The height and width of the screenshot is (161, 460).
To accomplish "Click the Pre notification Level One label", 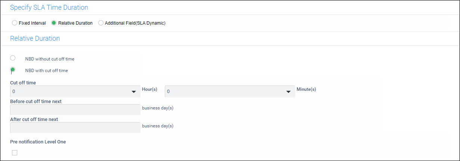I will coord(38,142).
